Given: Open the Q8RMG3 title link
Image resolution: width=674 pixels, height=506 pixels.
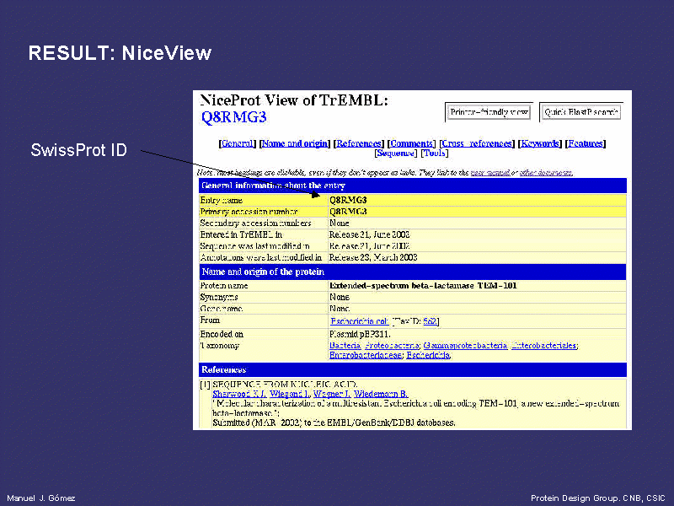Looking at the screenshot, I should (x=234, y=117).
